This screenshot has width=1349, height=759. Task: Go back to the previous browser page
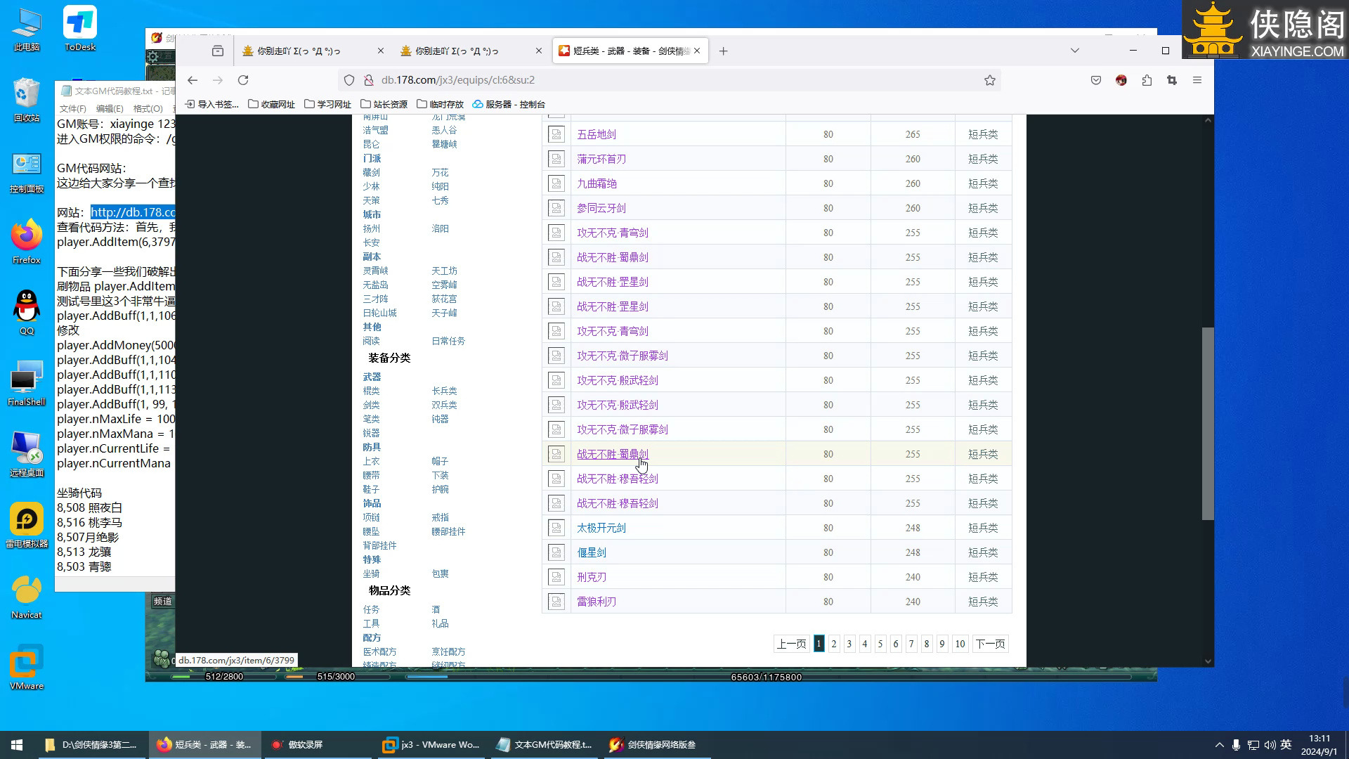coord(193,80)
